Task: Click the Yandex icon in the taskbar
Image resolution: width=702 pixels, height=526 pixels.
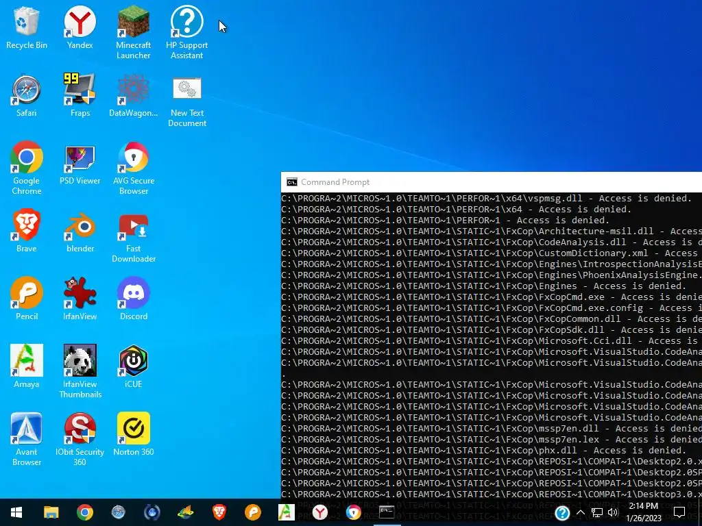Action: tap(319, 512)
